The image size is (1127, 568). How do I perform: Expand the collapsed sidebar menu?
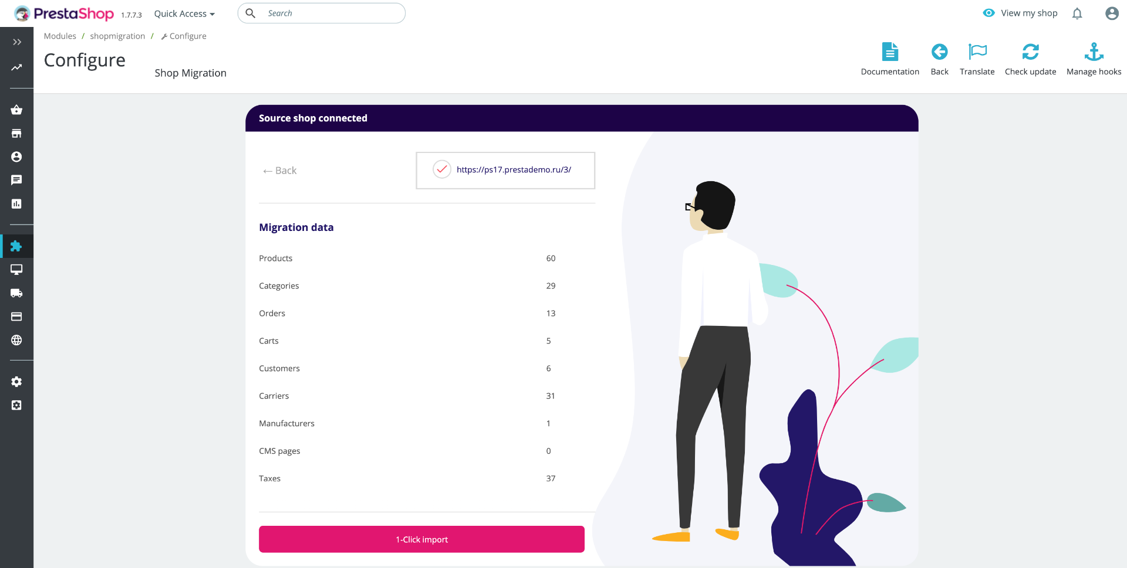pyautogui.click(x=17, y=42)
